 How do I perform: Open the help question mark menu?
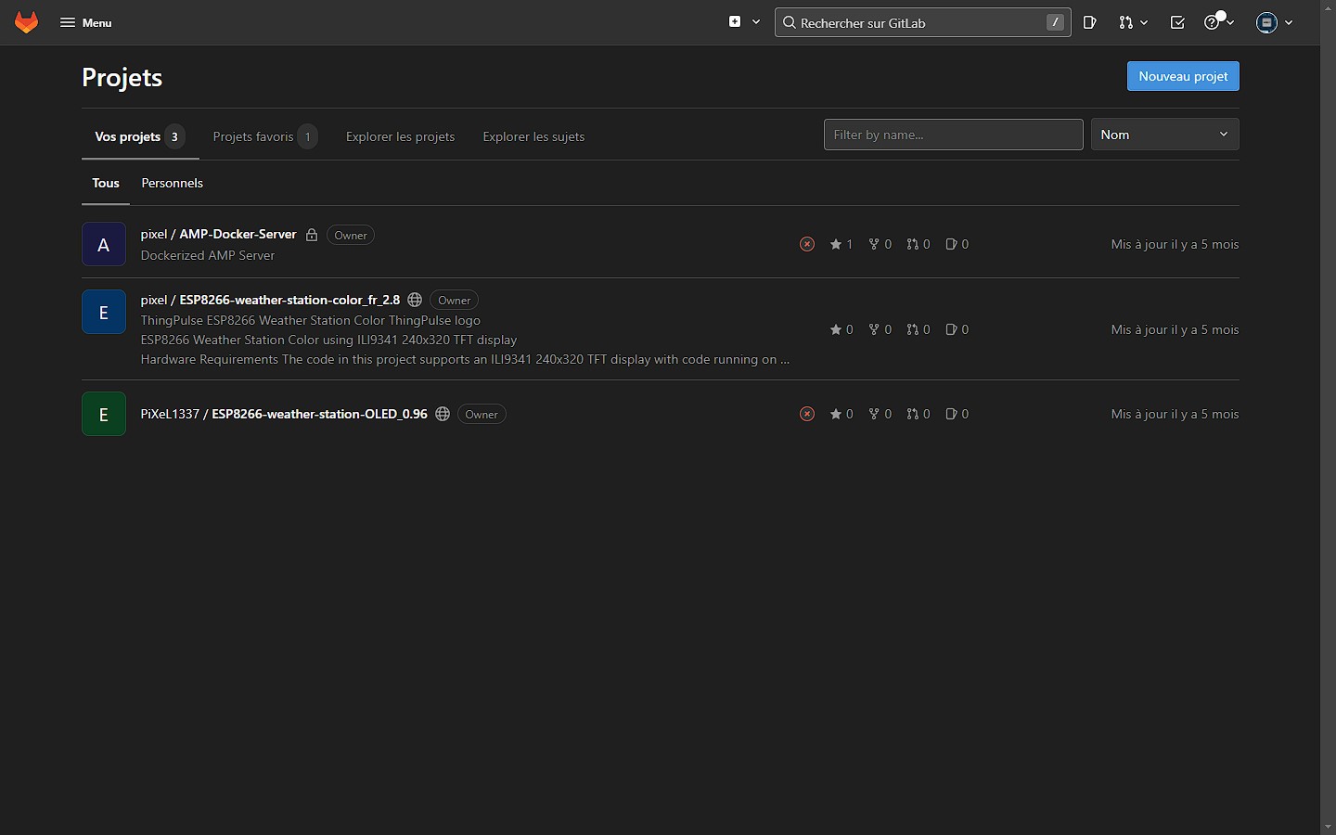[1218, 22]
